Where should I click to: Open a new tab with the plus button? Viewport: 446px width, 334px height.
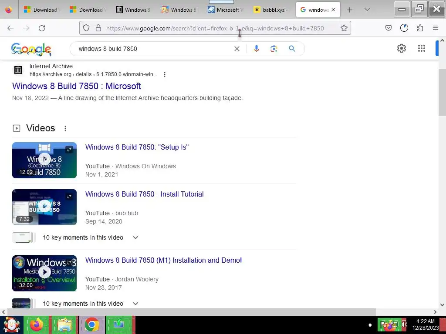[350, 10]
